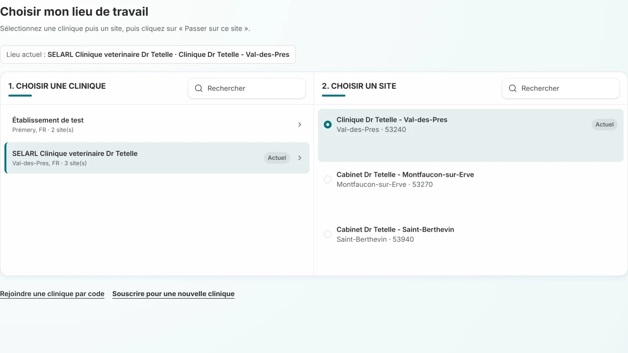
Task: Click the site search magnifier icon
Action: pyautogui.click(x=513, y=88)
